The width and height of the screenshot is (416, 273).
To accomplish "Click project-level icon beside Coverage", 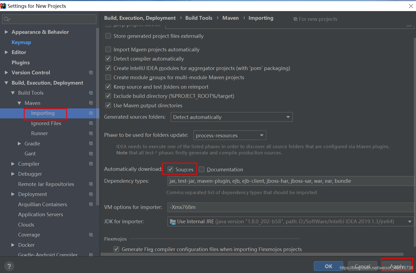I will (91, 235).
